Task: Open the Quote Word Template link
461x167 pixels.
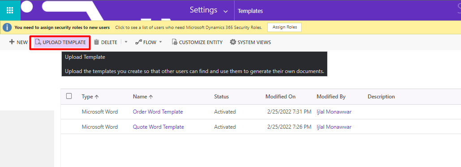Action: [158, 127]
